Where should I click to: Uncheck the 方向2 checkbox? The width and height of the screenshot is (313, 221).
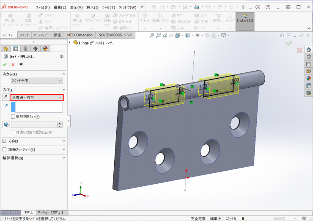[5, 141]
